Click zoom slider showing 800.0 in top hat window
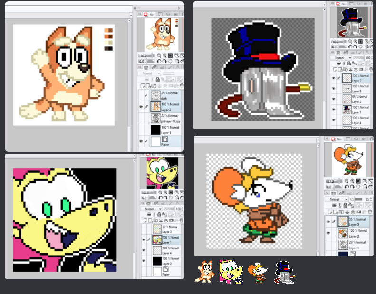This screenshot has height=294, width=376. click(x=338, y=42)
